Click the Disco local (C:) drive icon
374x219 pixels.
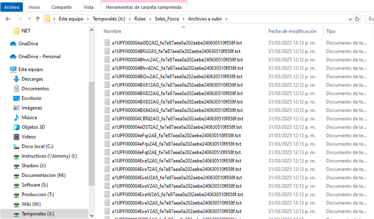(x=16, y=147)
